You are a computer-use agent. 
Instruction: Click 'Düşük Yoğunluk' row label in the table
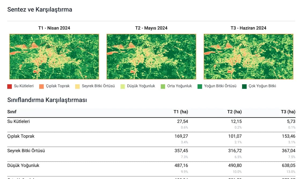23,166
